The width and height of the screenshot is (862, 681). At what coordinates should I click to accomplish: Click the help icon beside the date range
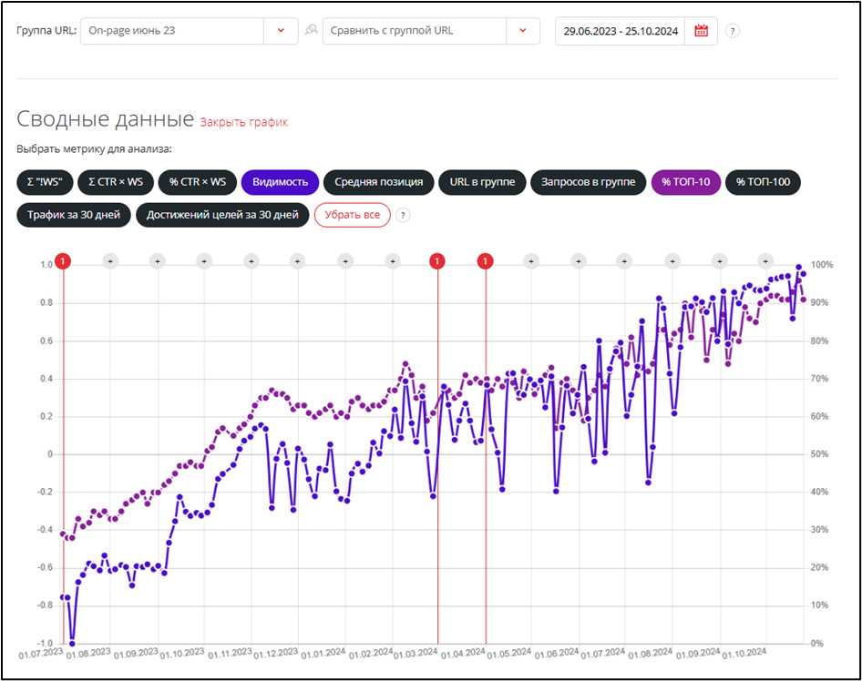(733, 31)
